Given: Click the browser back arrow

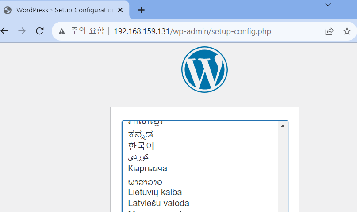Looking at the screenshot, I should coord(4,31).
